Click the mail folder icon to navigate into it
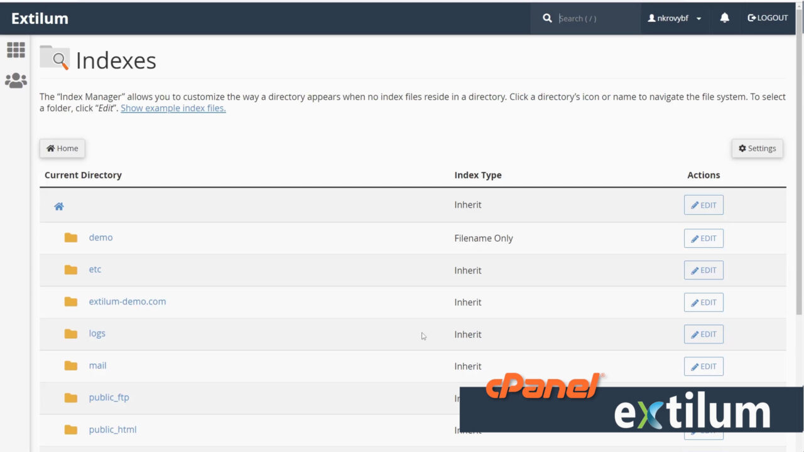This screenshot has height=452, width=804. point(70,366)
